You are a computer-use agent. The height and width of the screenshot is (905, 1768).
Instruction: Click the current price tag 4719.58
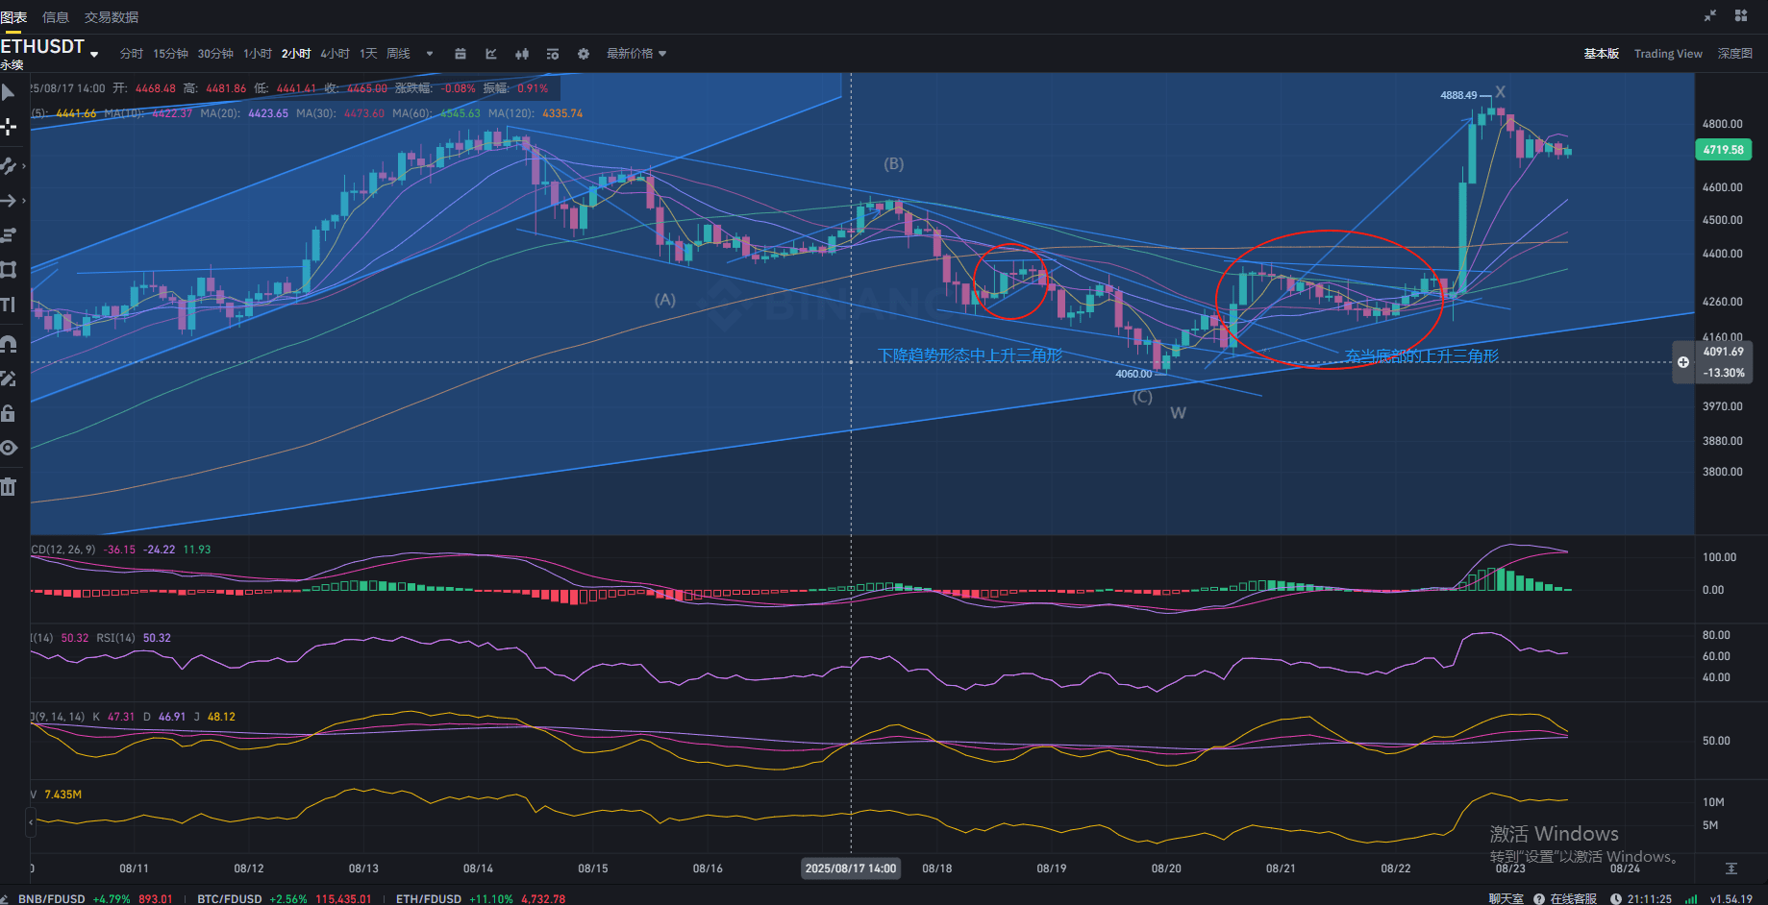coord(1723,150)
